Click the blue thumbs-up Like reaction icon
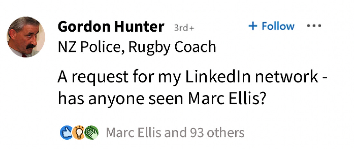The width and height of the screenshot is (354, 149). point(66,132)
